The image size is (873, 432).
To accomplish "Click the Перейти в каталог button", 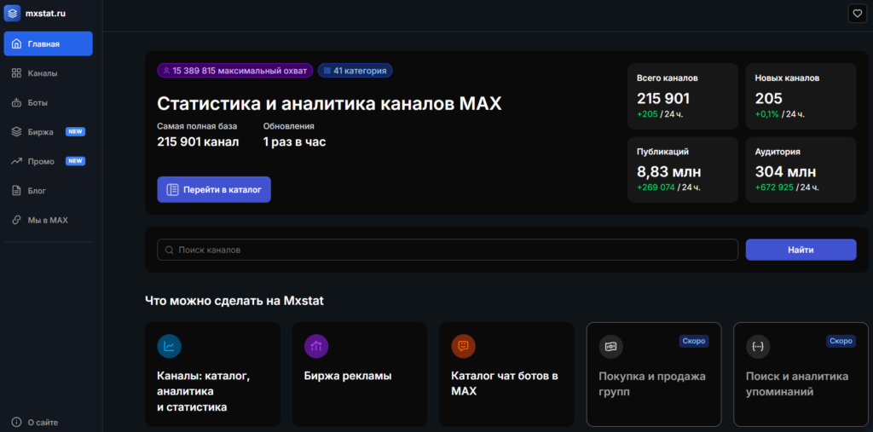I will pyautogui.click(x=214, y=190).
